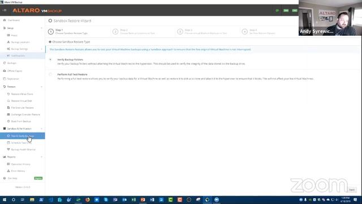The image size is (362, 204).
Task: Select Exchange Granular Restore icon
Action: [x=8, y=114]
